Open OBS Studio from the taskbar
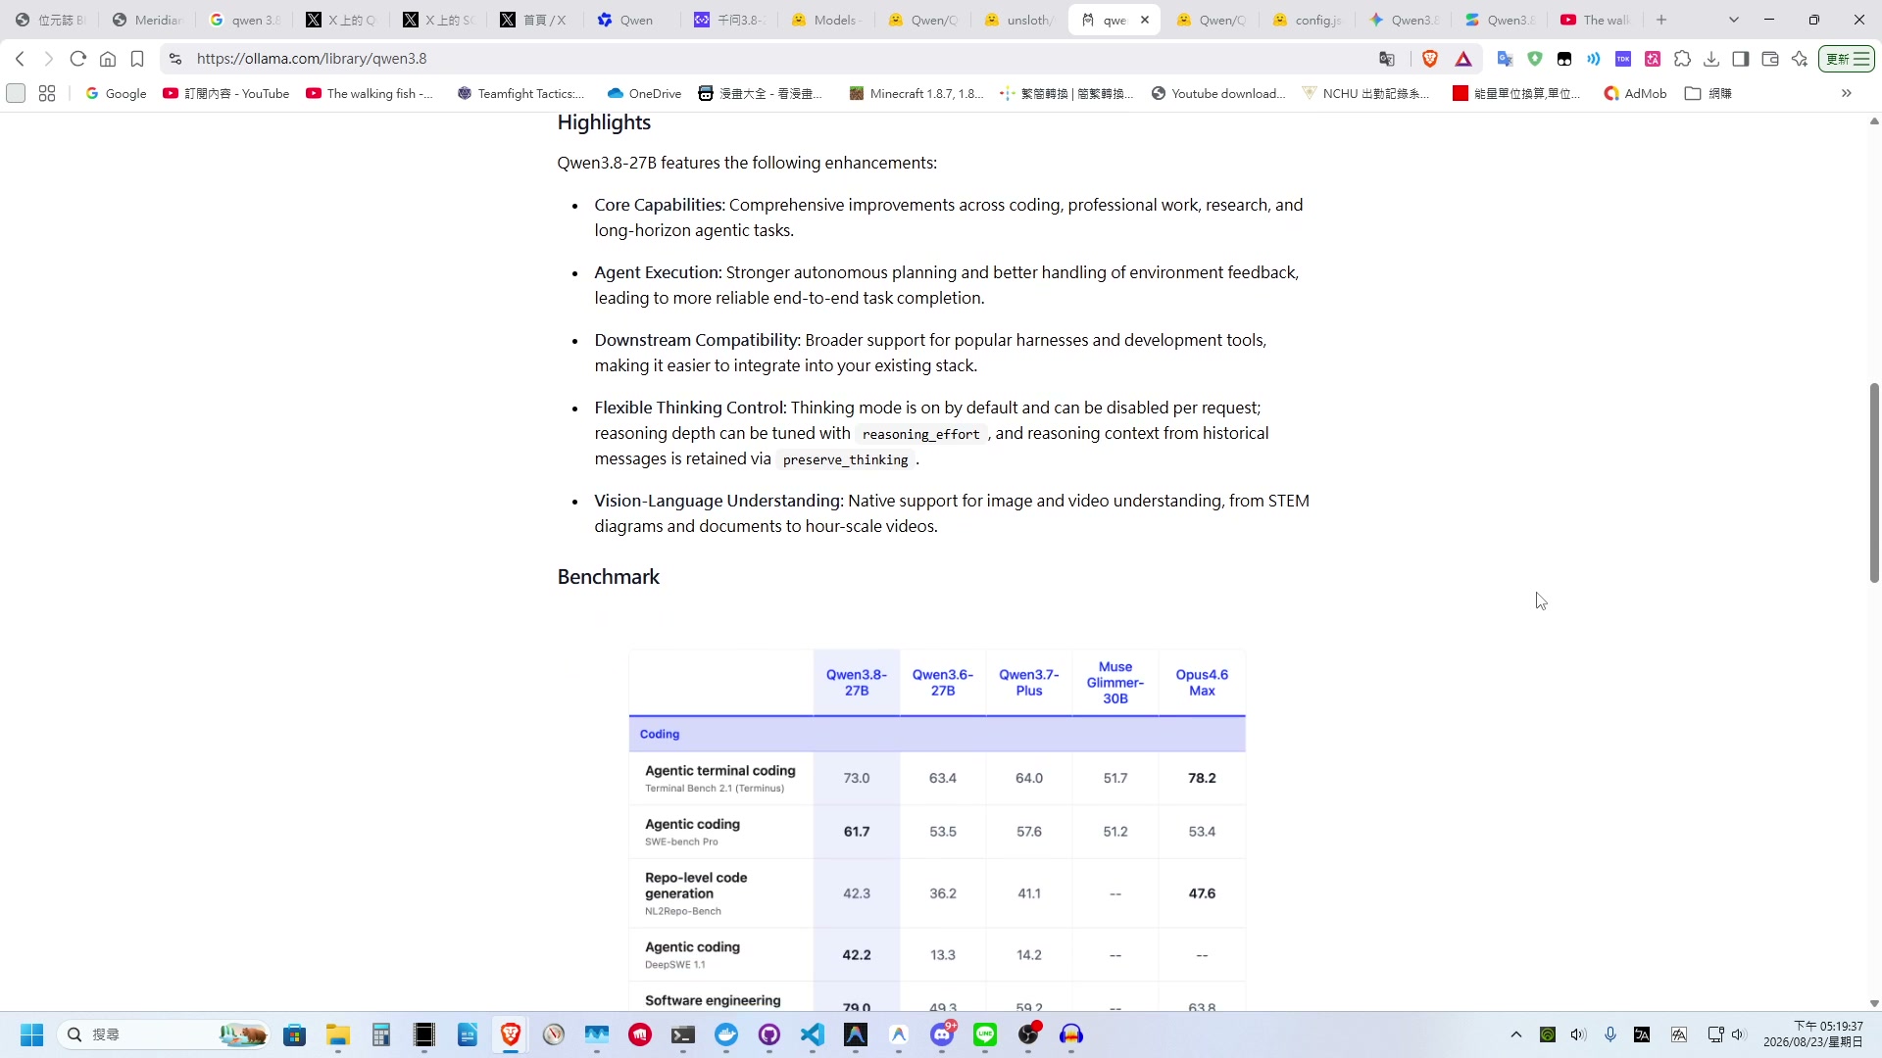This screenshot has width=1882, height=1058. click(x=1028, y=1034)
